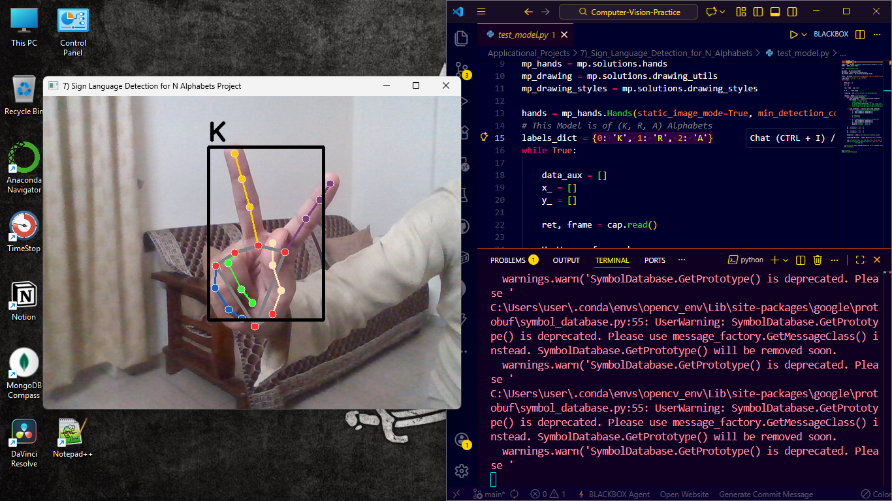Go forward in VS Code navigation history
This screenshot has width=892, height=501.
click(x=546, y=12)
